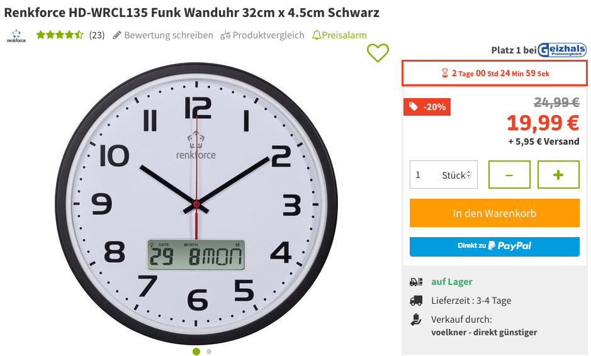
Task: Switch to the second image carousel dot
Action: pyautogui.click(x=209, y=352)
